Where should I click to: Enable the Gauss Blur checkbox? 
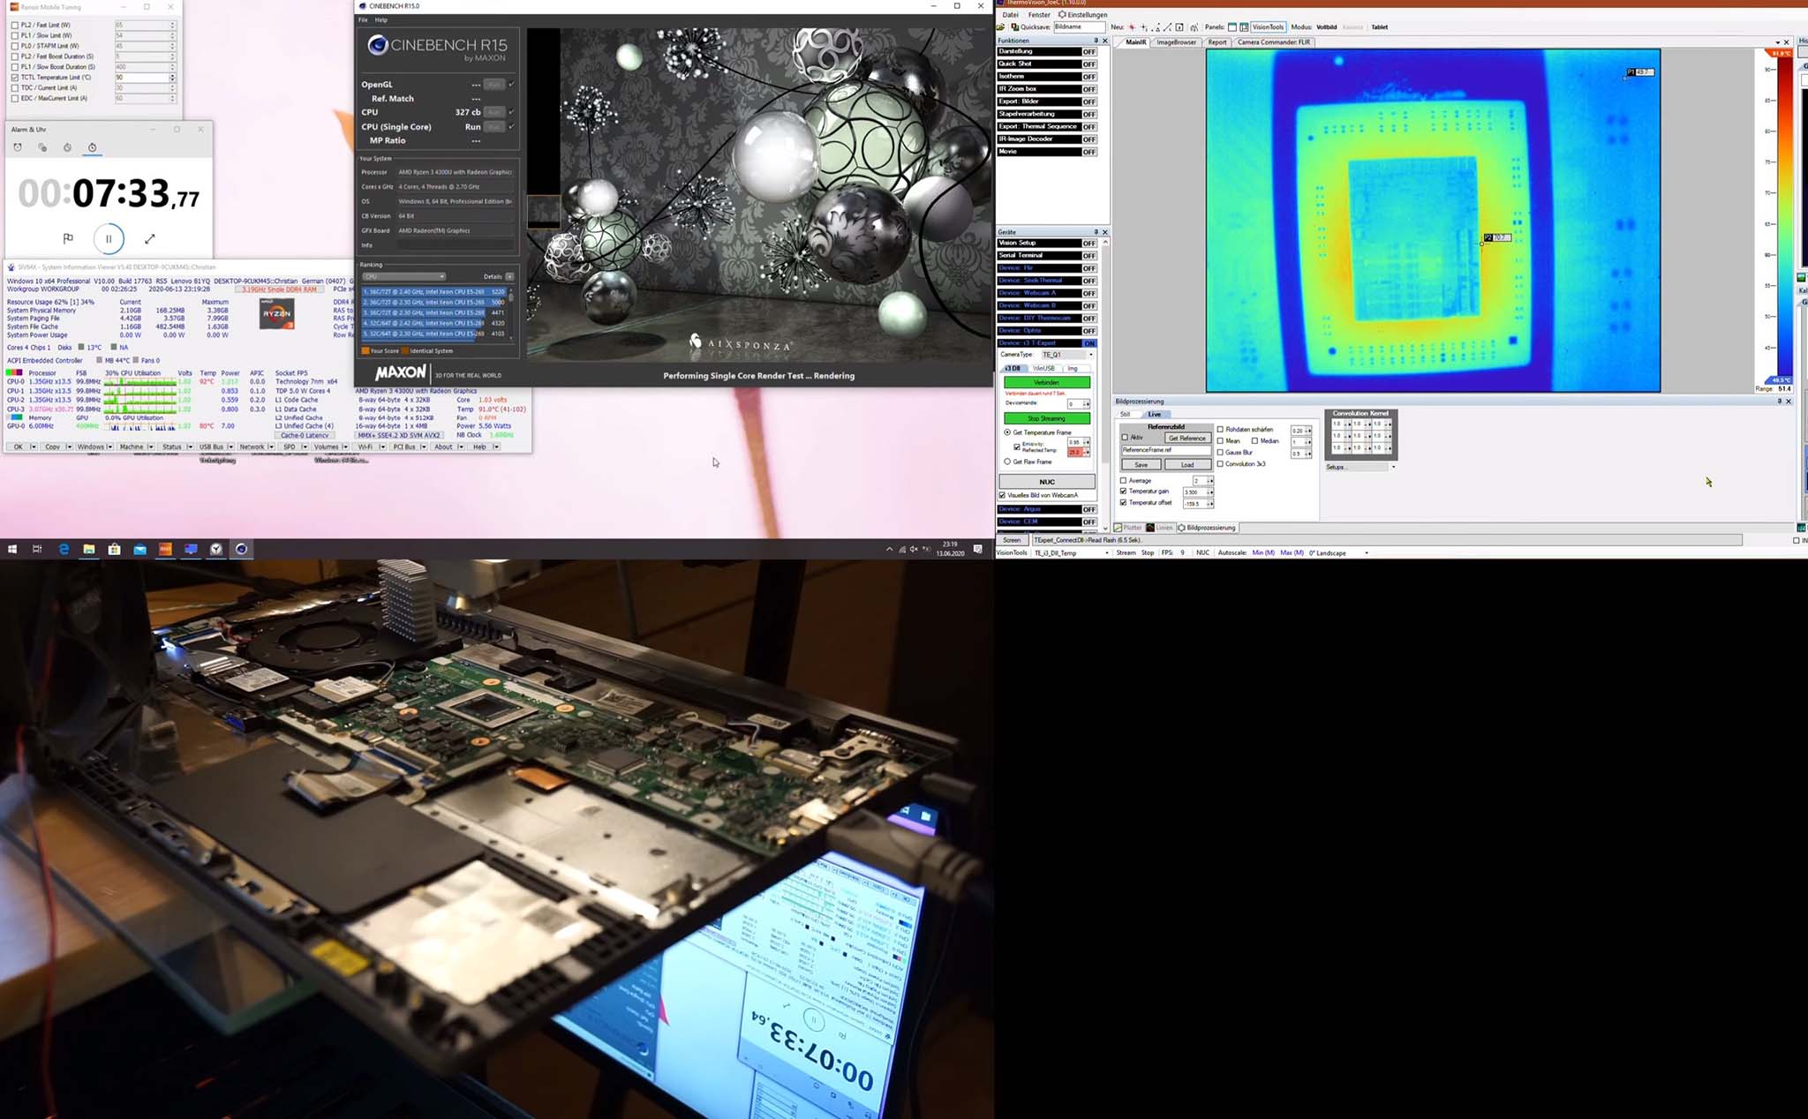[x=1220, y=452]
